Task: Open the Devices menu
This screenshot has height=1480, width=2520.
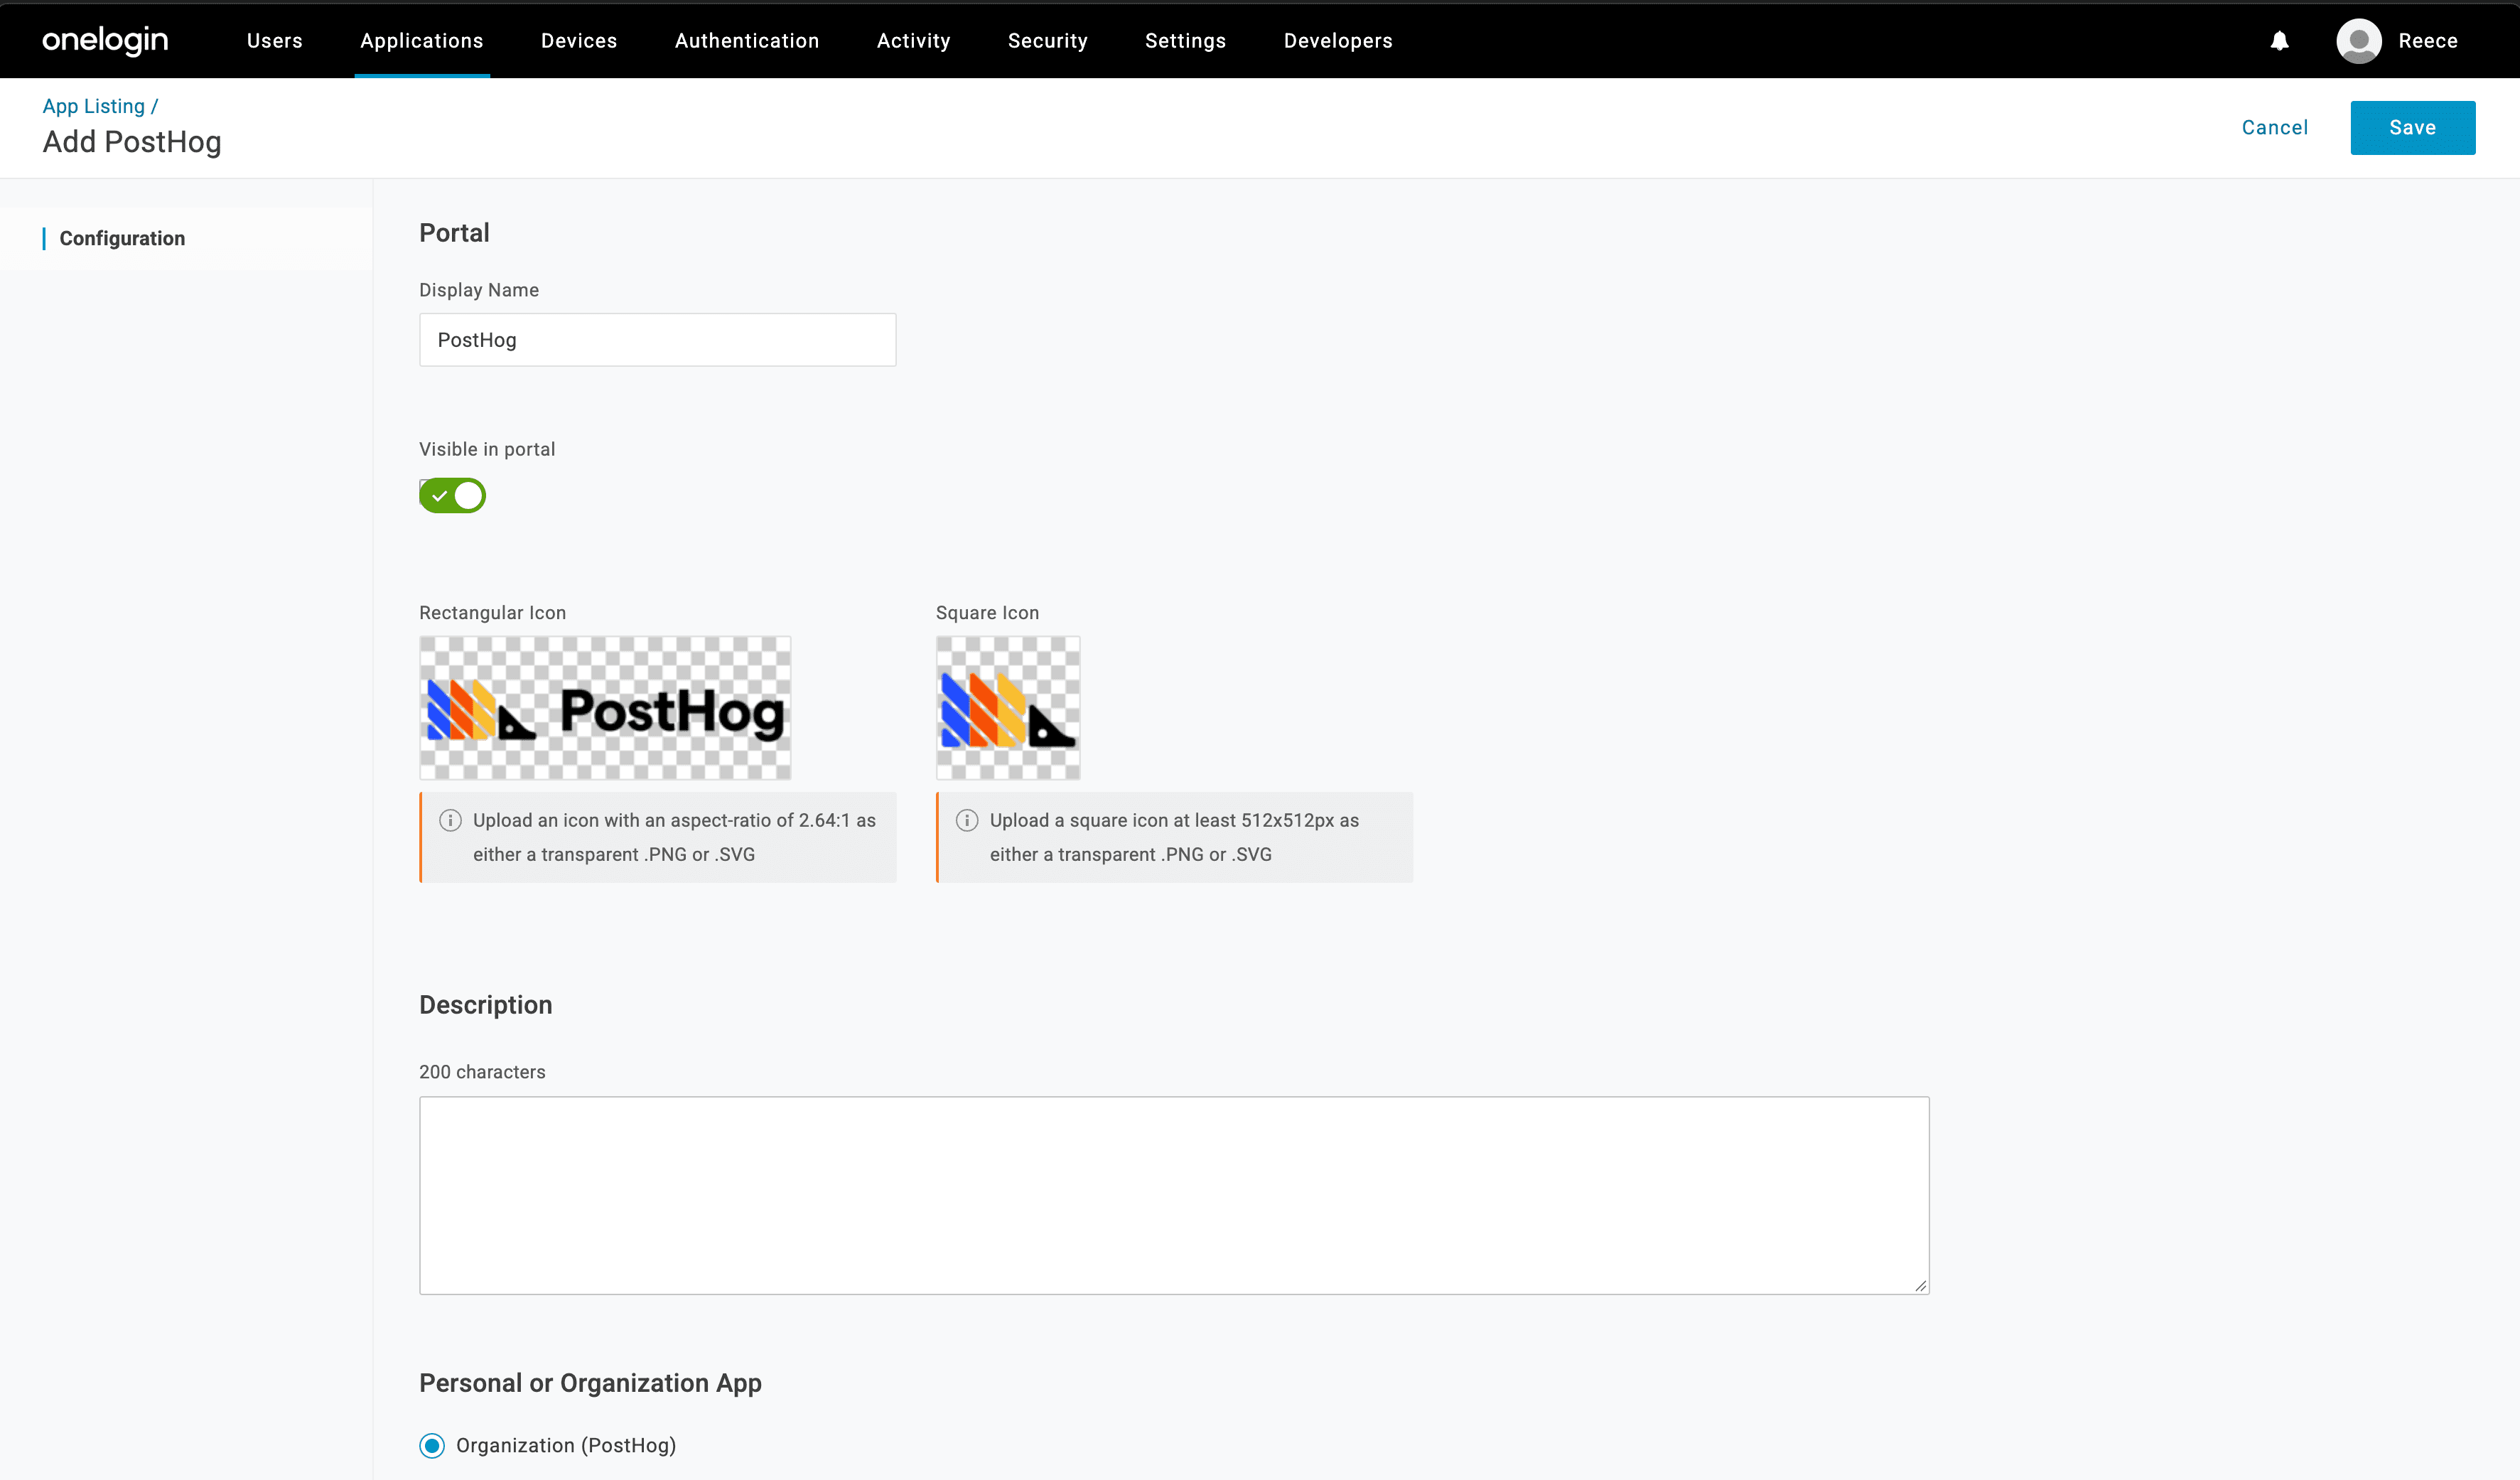Action: 579,41
